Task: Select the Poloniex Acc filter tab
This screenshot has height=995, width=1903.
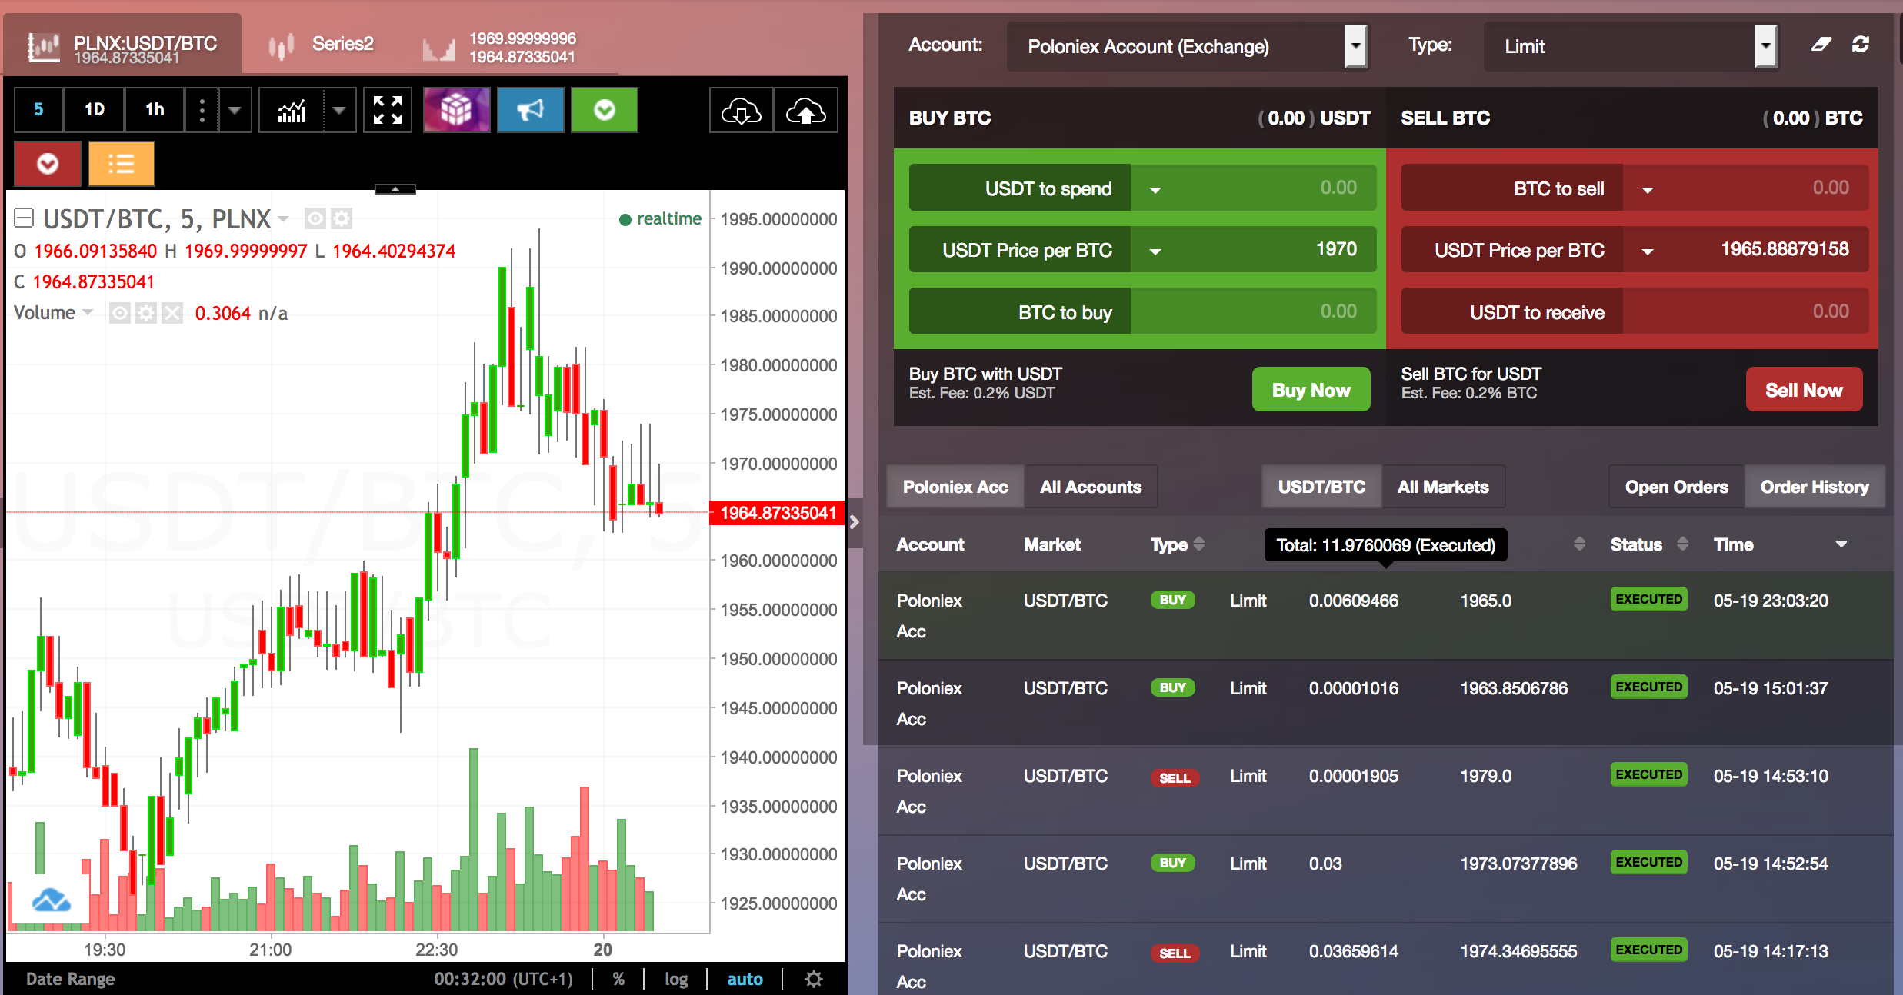Action: coord(955,487)
